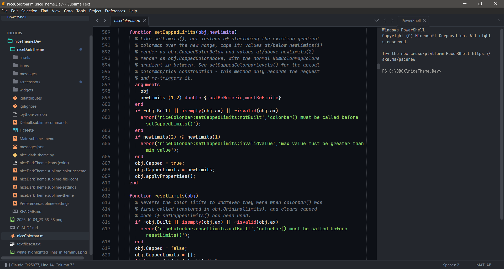Select the screenshots folder
Image resolution: width=504 pixels, height=269 pixels.
coord(30,82)
